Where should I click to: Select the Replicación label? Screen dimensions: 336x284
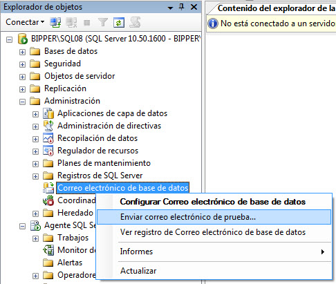[x=65, y=88]
